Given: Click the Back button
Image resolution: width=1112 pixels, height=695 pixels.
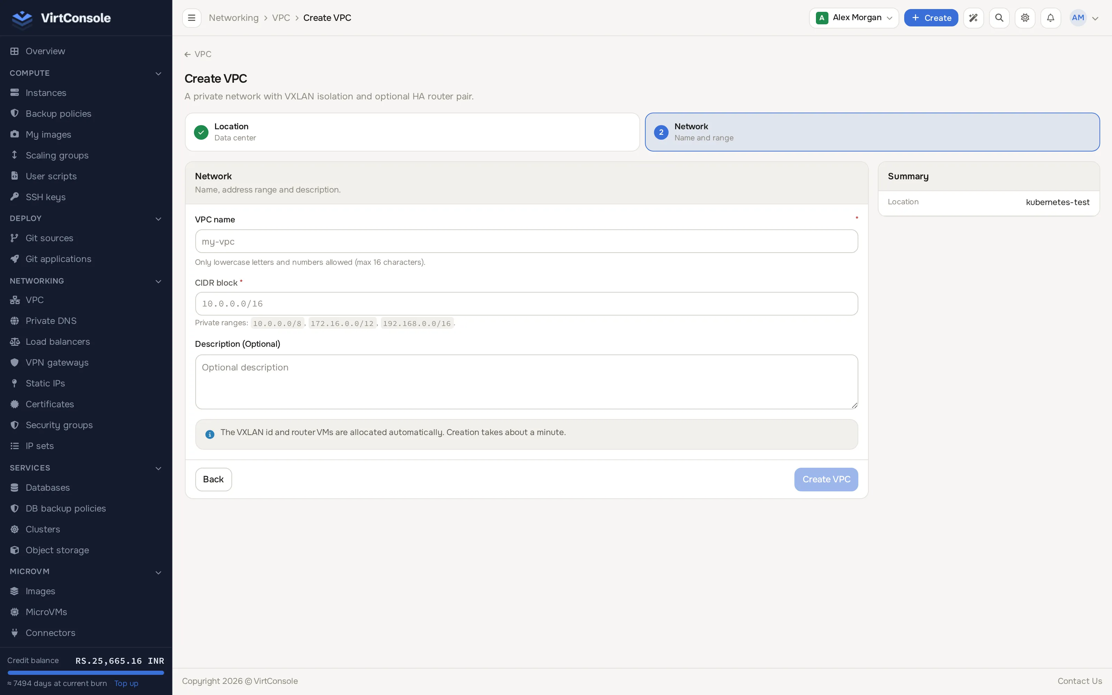Looking at the screenshot, I should tap(213, 480).
